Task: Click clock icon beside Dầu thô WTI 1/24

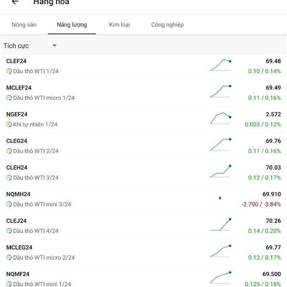Action: point(9,71)
